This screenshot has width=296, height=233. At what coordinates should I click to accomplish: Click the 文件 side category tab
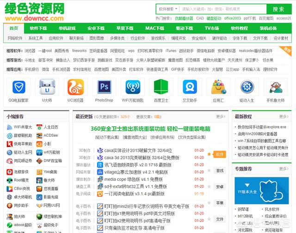220,220
